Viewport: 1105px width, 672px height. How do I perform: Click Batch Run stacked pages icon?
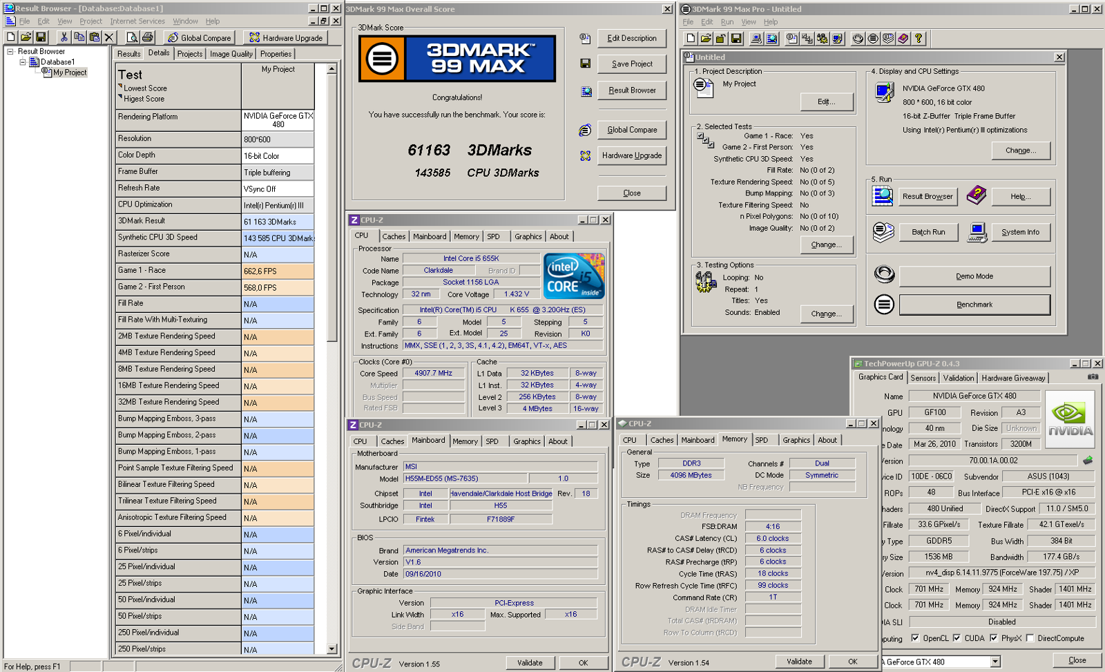coord(883,232)
